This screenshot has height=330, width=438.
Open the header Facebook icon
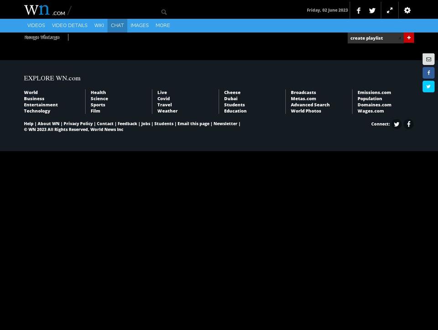(x=359, y=10)
